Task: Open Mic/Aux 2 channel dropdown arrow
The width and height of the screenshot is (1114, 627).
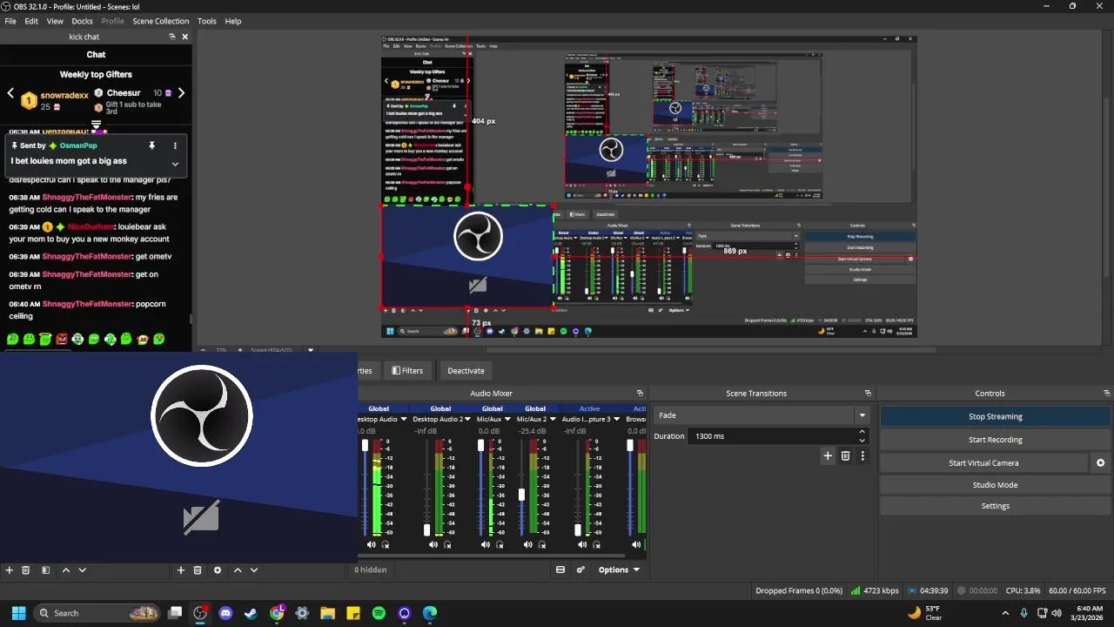Action: [x=554, y=420]
